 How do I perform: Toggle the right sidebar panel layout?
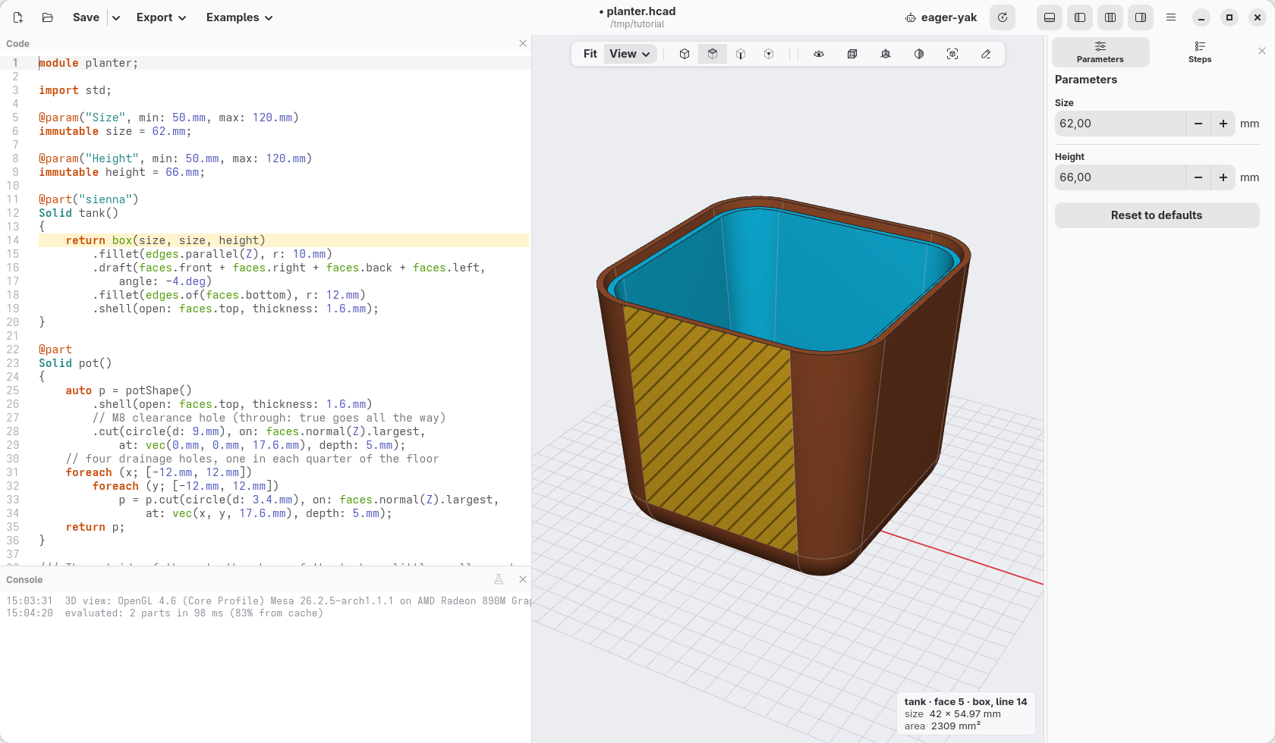(x=1141, y=17)
